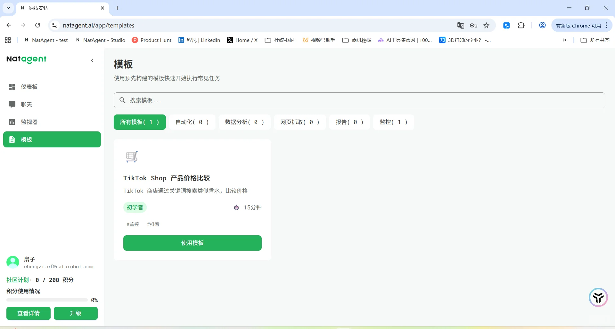Reload the page with the refresh icon
Screen dimensions: 615x329
click(37, 25)
